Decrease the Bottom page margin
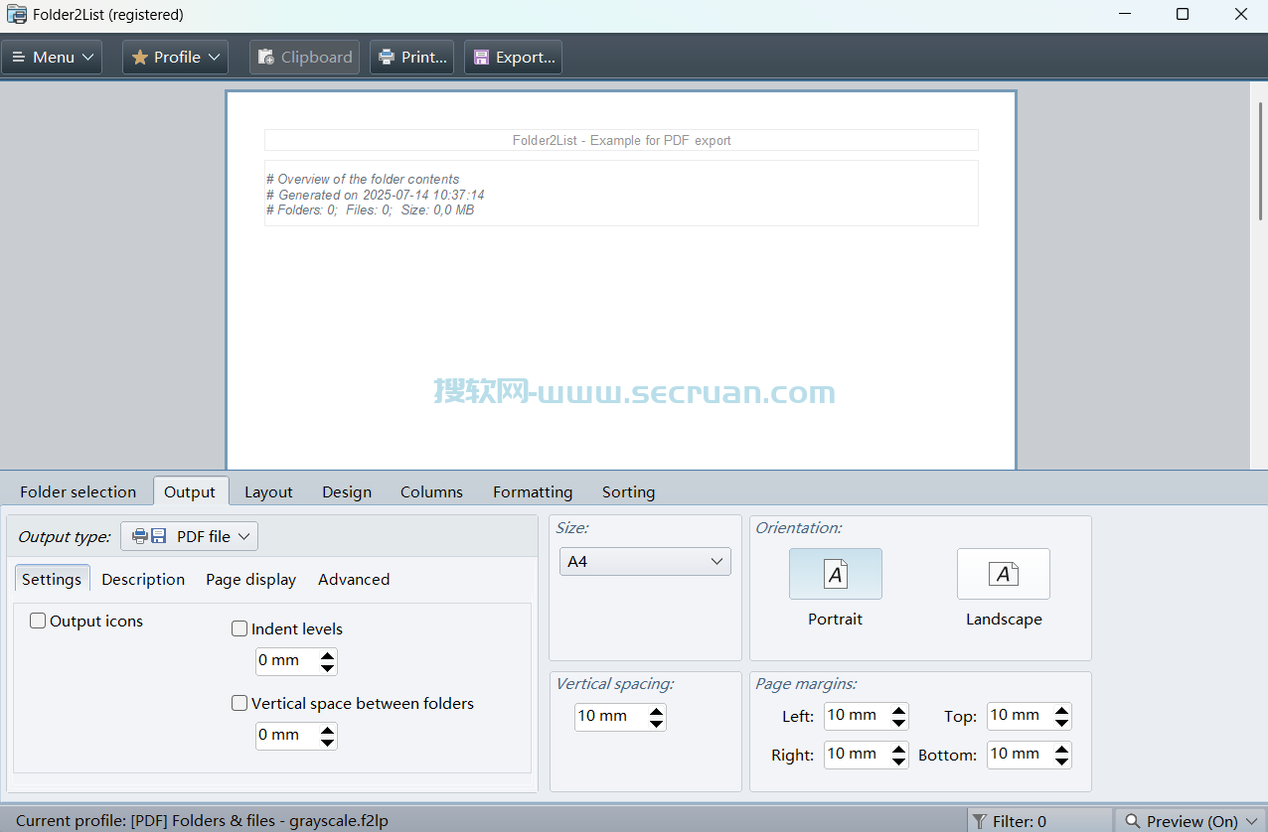Viewport: 1268px width, 832px height. pos(1062,763)
